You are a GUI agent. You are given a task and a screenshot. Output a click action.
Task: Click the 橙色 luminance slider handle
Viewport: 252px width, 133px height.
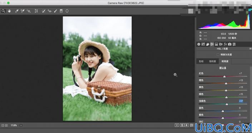[x=226, y=84]
